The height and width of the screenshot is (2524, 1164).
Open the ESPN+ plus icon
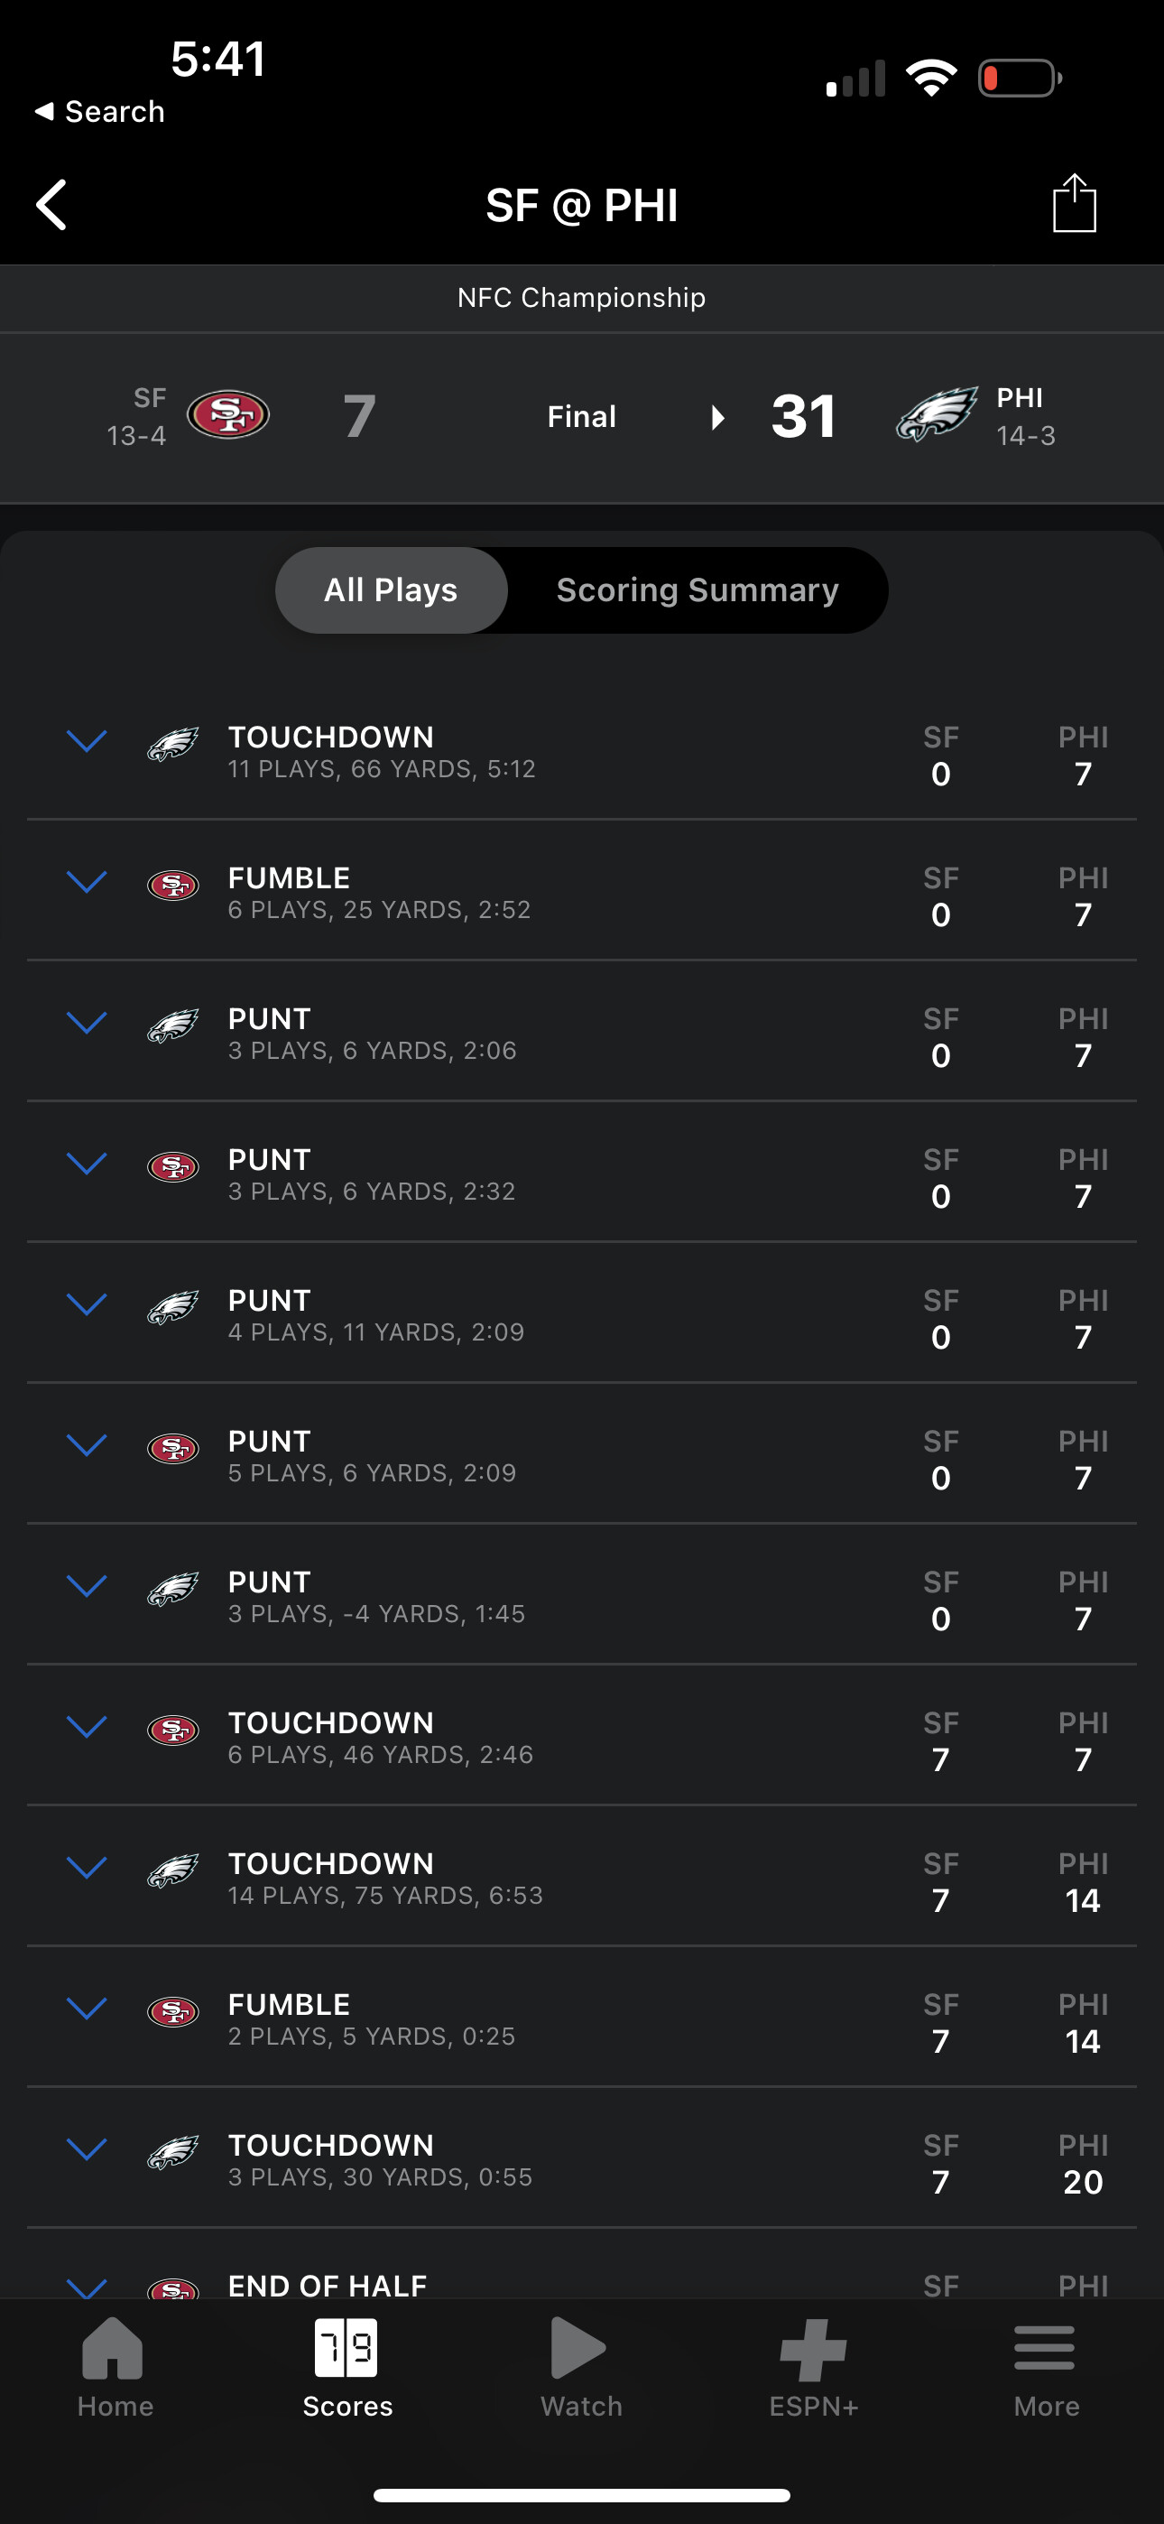coord(813,2349)
